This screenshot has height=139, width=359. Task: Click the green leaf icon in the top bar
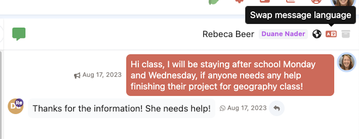tap(213, 2)
